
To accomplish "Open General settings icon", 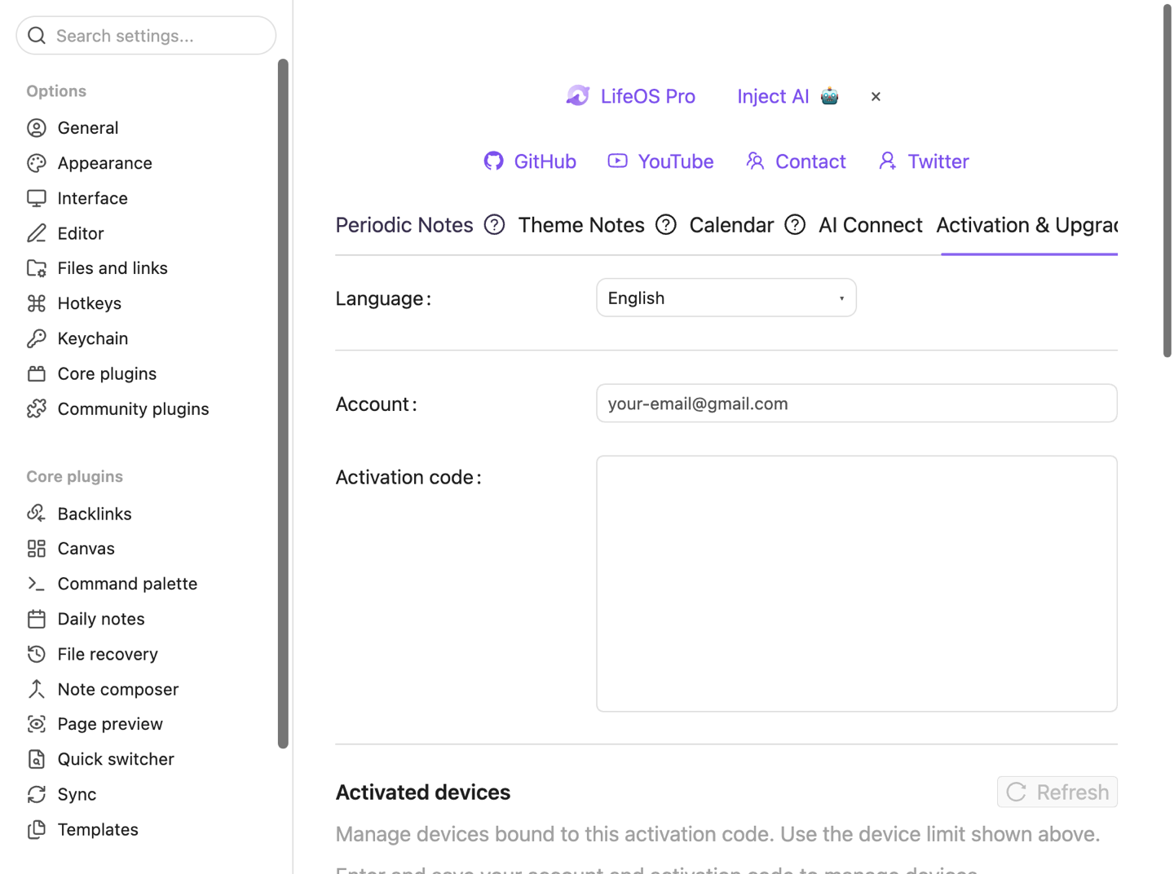I will (37, 128).
